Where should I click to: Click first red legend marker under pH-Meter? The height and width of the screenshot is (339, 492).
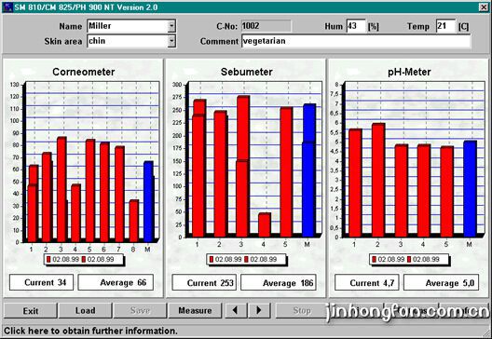[x=374, y=260]
